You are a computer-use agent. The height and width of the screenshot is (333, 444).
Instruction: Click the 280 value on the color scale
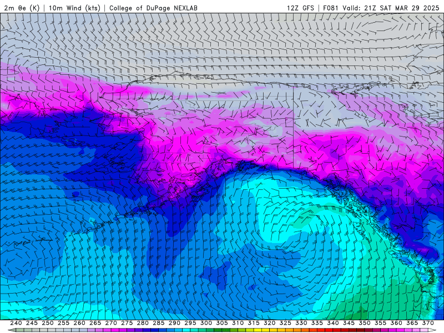point(143,323)
